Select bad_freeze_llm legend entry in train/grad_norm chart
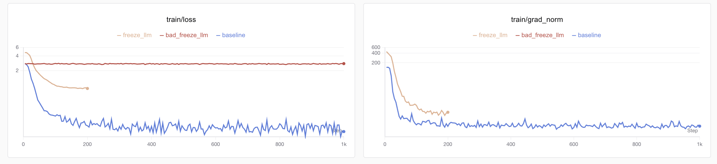 click(x=542, y=35)
